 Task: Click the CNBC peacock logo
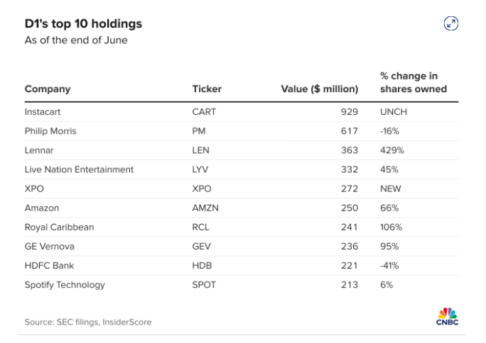[x=447, y=317]
